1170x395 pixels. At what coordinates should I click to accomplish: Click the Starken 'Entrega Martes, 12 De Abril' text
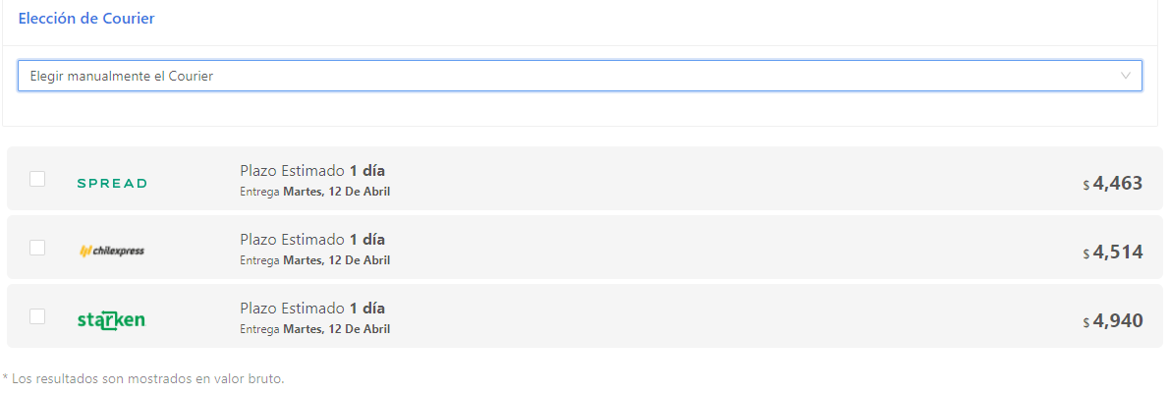[x=315, y=329]
